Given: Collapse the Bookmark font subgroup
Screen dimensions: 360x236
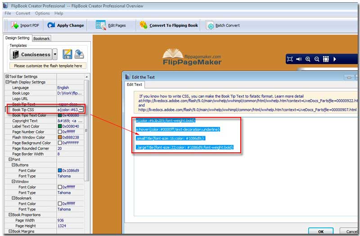Looking at the screenshot, I should (13, 198).
